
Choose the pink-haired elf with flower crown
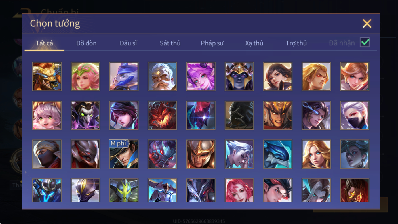[85, 77]
